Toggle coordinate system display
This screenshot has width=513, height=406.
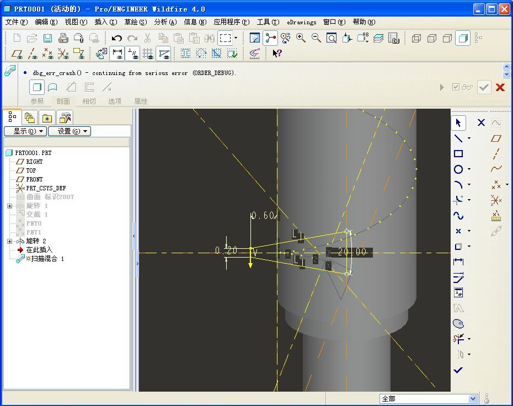tap(63, 54)
